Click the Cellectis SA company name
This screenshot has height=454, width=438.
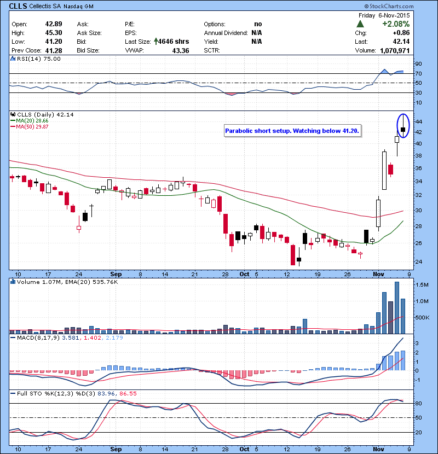(x=45, y=6)
